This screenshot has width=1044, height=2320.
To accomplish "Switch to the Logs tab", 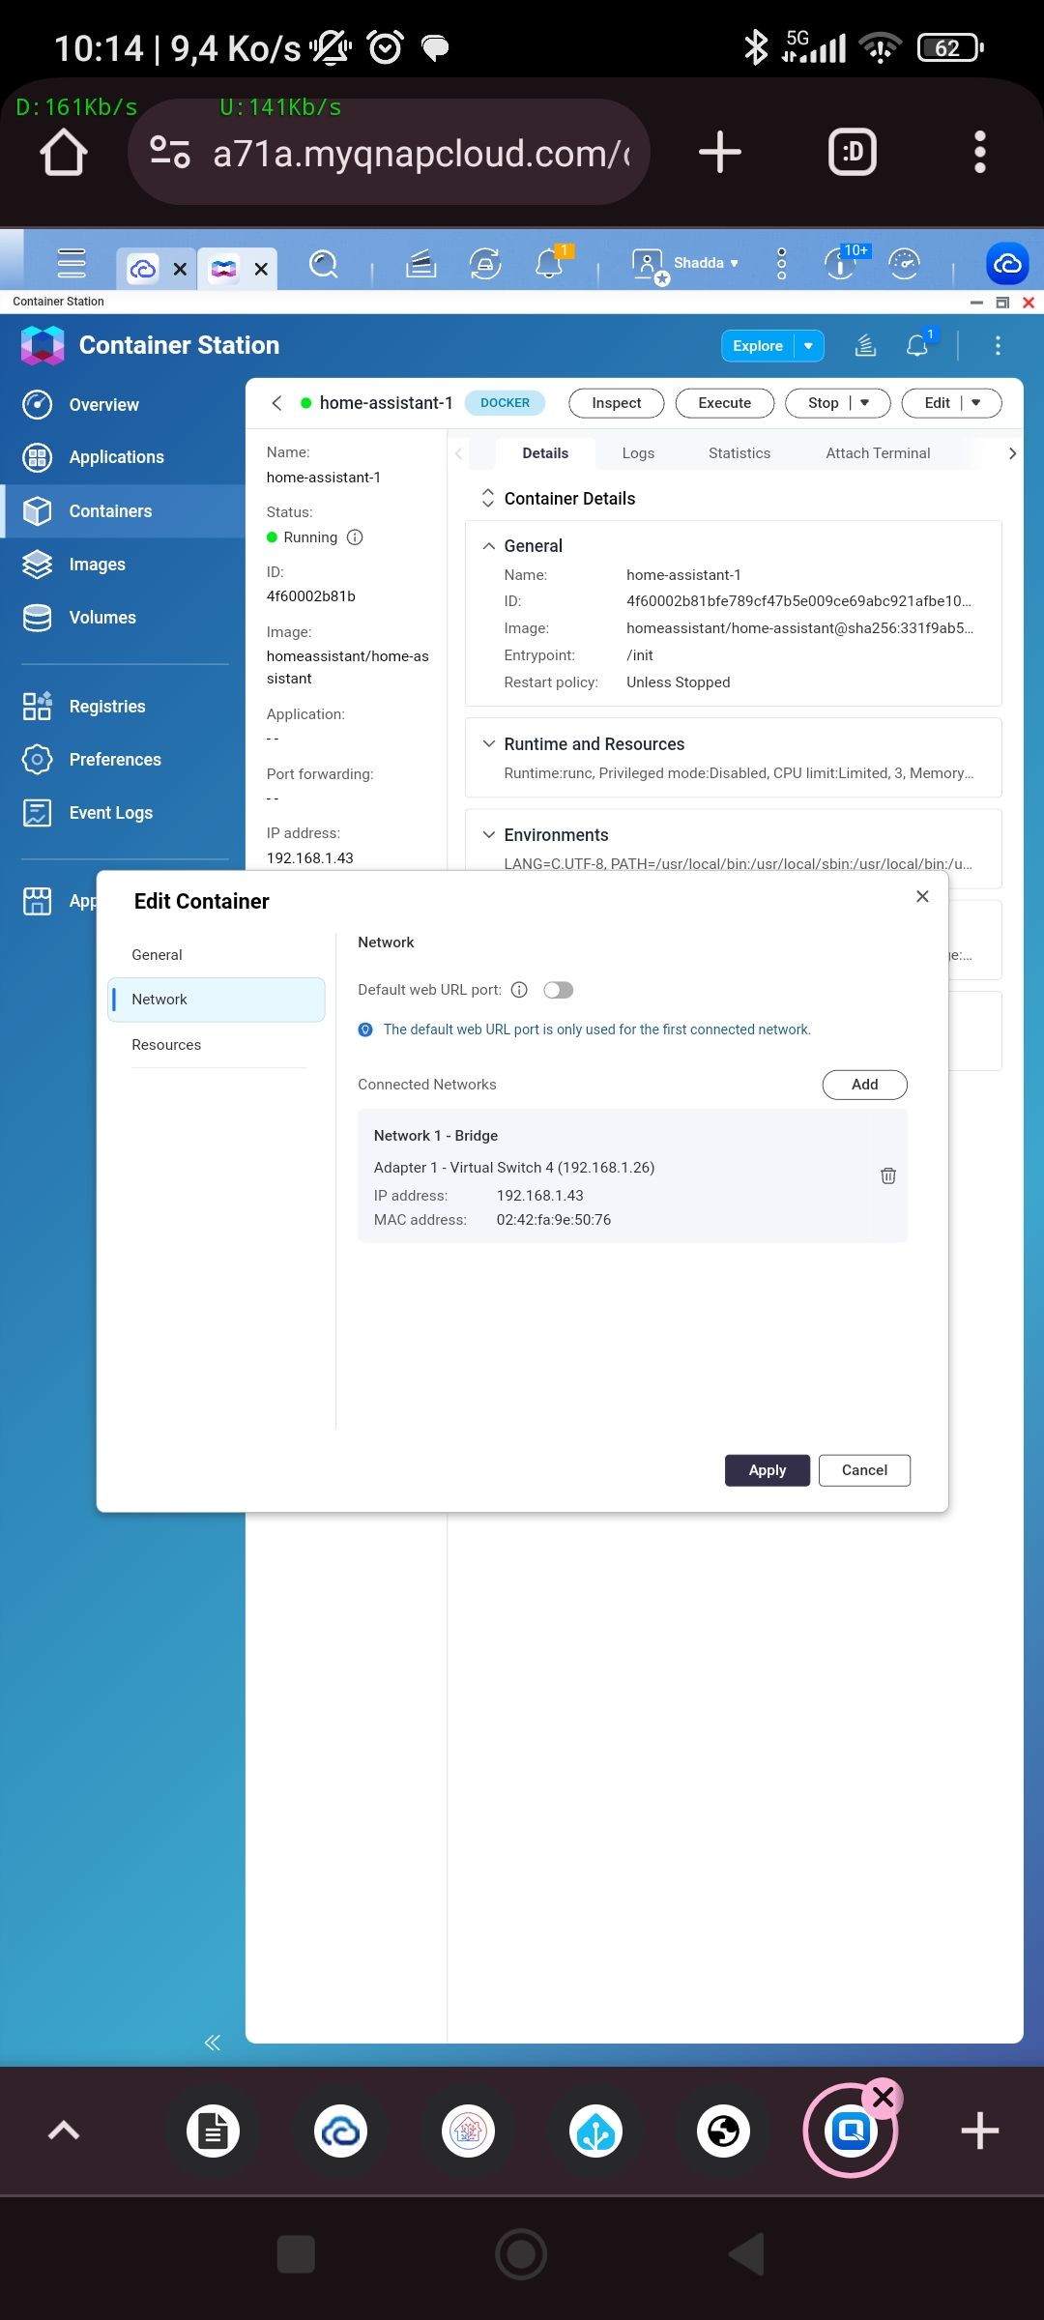I will 638,453.
